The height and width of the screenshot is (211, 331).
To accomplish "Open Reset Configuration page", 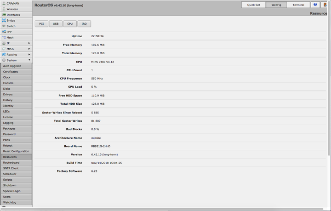I will point(16,152).
